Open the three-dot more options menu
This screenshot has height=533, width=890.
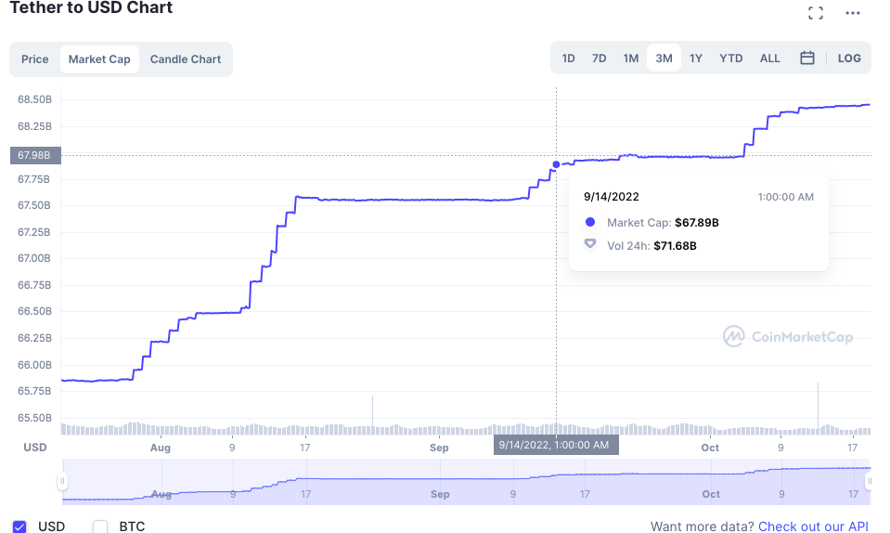tap(853, 13)
